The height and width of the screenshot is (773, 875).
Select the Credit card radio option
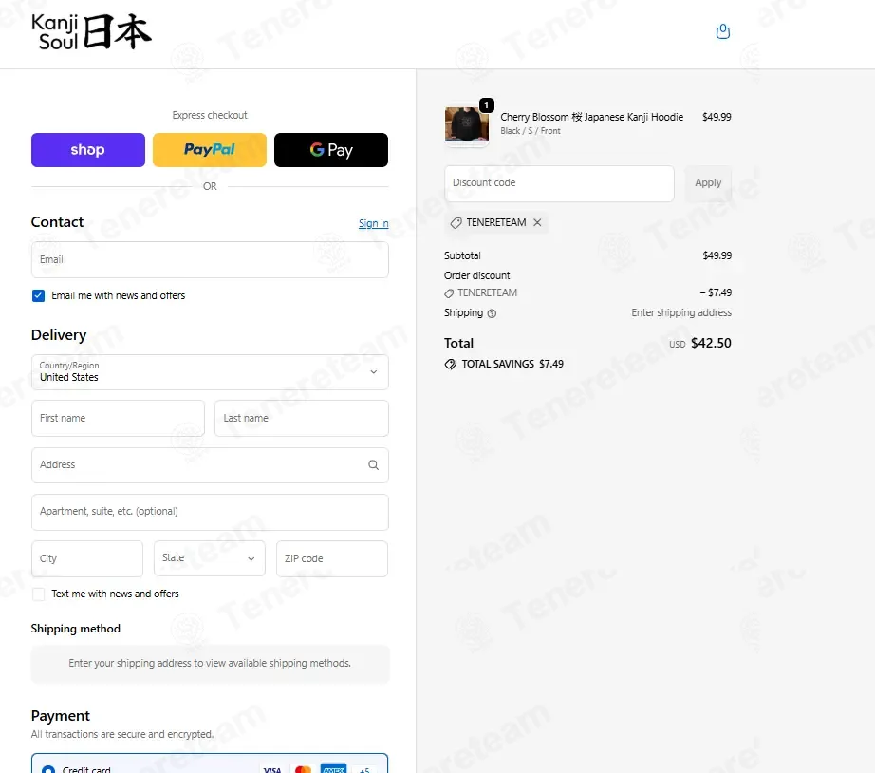48,769
